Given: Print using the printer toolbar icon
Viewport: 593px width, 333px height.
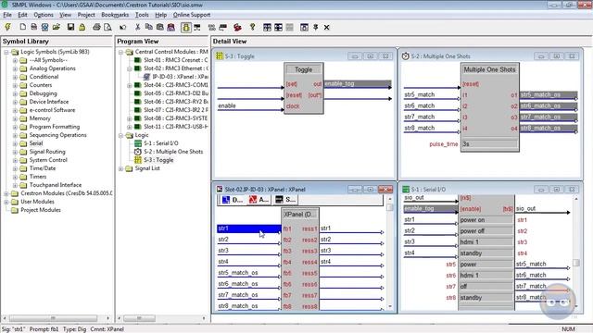Looking at the screenshot, I should point(96,27).
